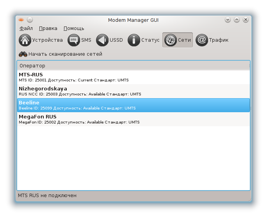Click the orange application icon in title bar
The width and height of the screenshot is (267, 217).
point(21,20)
